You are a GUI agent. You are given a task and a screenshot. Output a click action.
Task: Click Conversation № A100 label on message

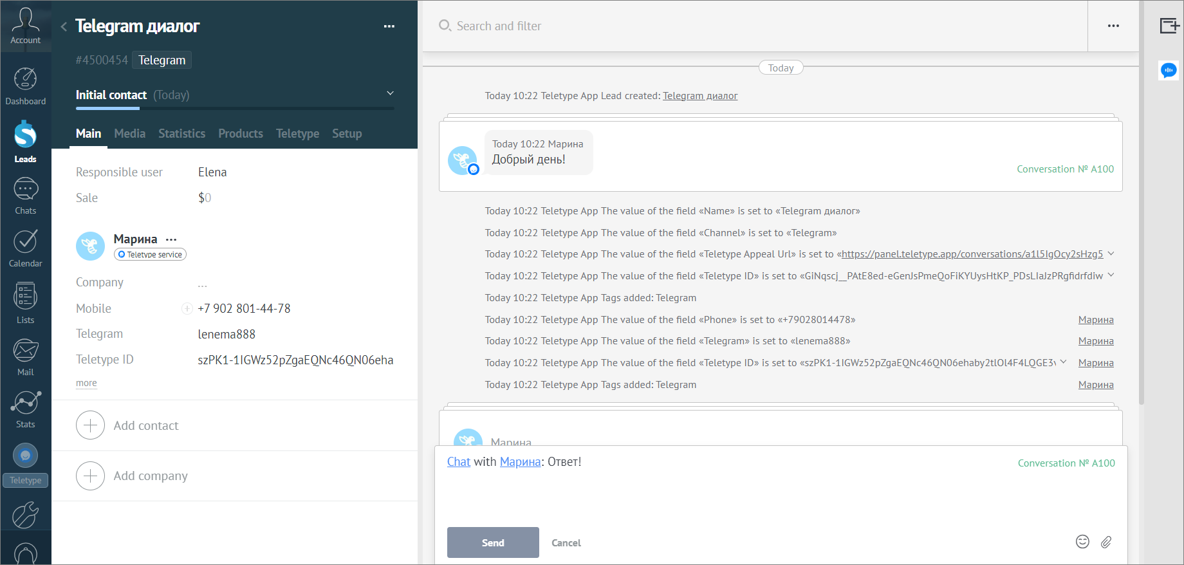(1065, 169)
